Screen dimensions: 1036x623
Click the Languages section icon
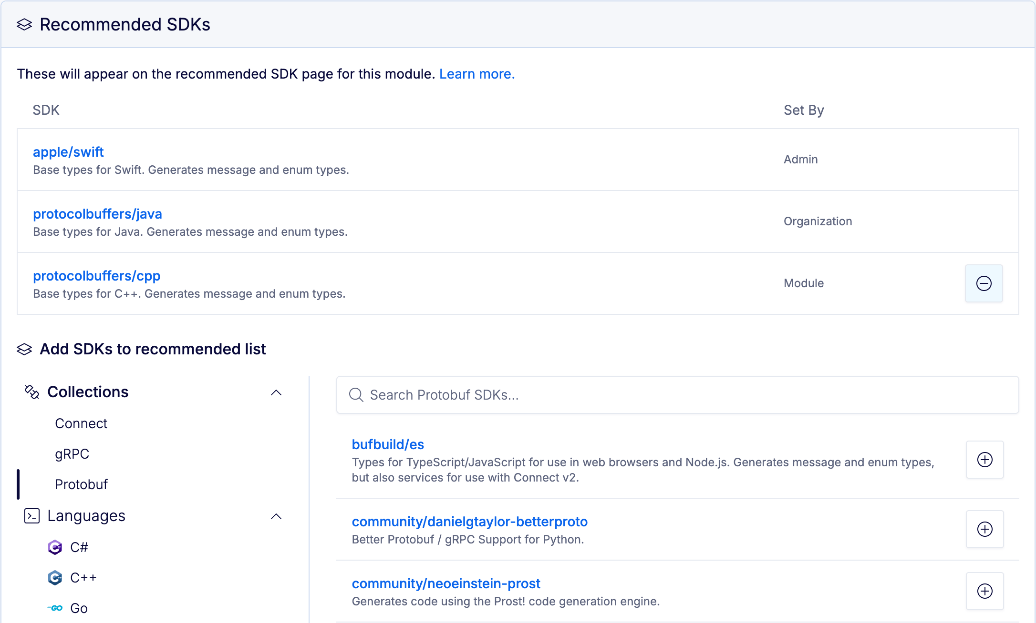[x=32, y=515]
